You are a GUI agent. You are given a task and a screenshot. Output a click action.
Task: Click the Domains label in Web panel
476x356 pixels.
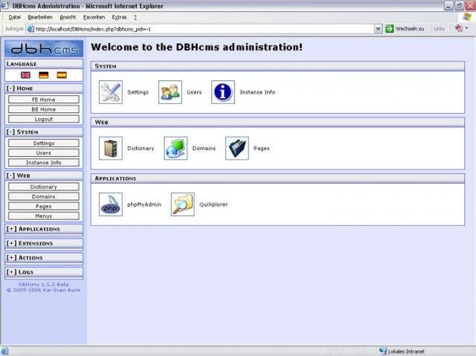(204, 149)
